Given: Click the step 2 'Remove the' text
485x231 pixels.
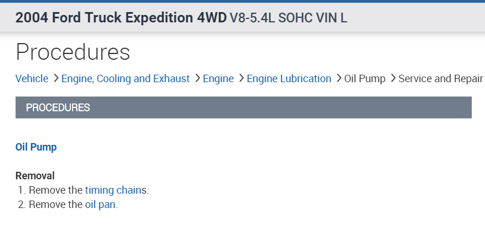Looking at the screenshot, I should (55, 205).
